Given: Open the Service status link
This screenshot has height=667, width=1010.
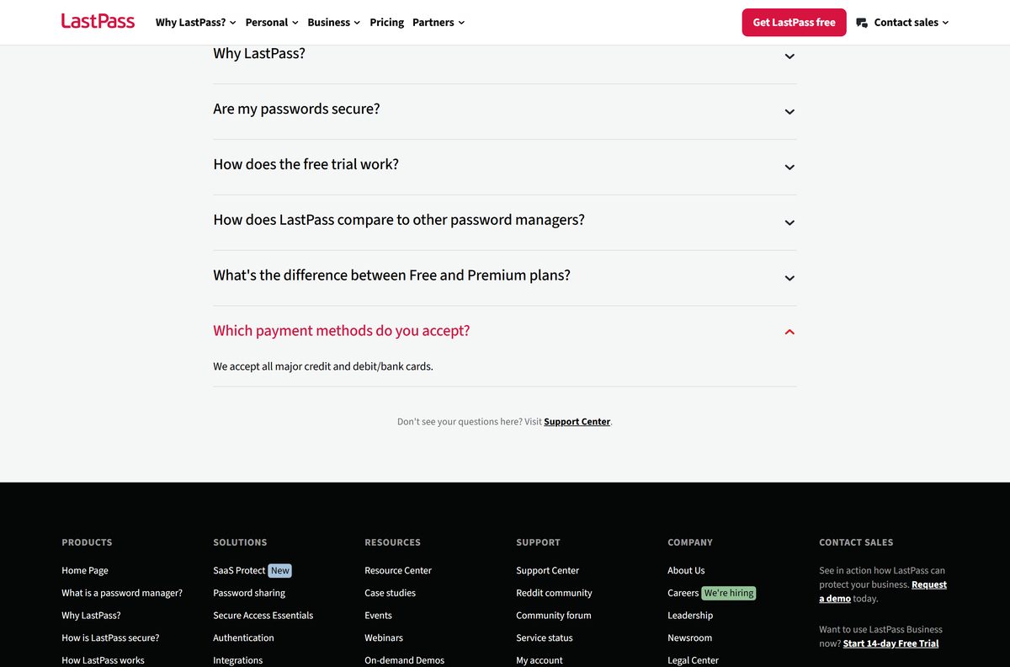Looking at the screenshot, I should coord(545,638).
